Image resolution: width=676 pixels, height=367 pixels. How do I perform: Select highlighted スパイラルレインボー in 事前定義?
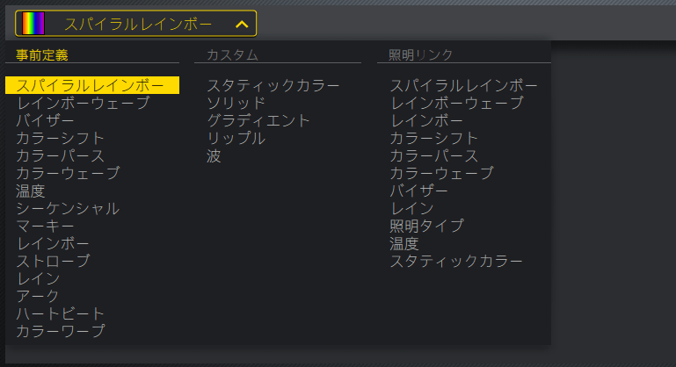(92, 85)
